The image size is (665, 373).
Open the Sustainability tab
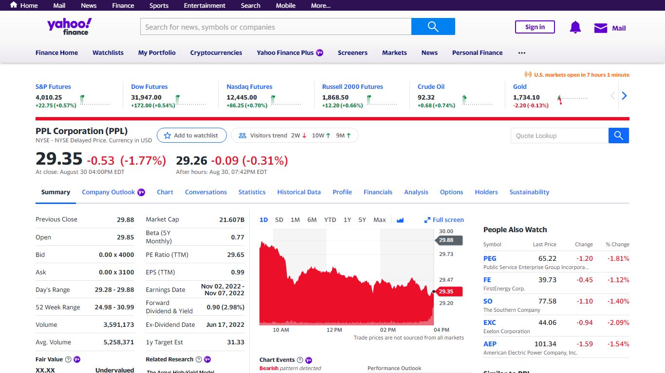click(529, 192)
